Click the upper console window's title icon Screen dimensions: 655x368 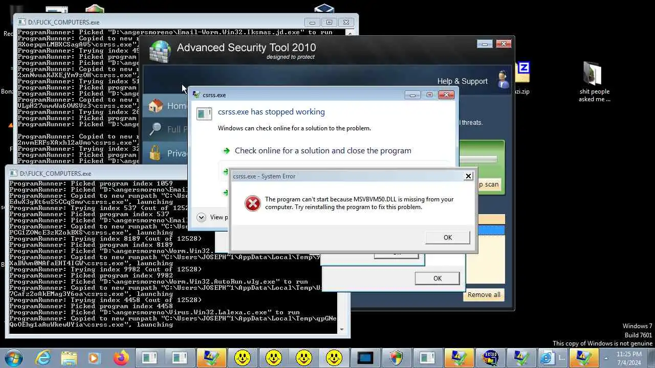(x=22, y=22)
